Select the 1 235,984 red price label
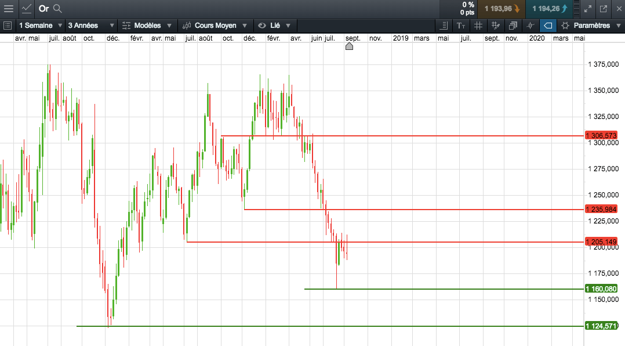625x346 pixels. (x=601, y=209)
